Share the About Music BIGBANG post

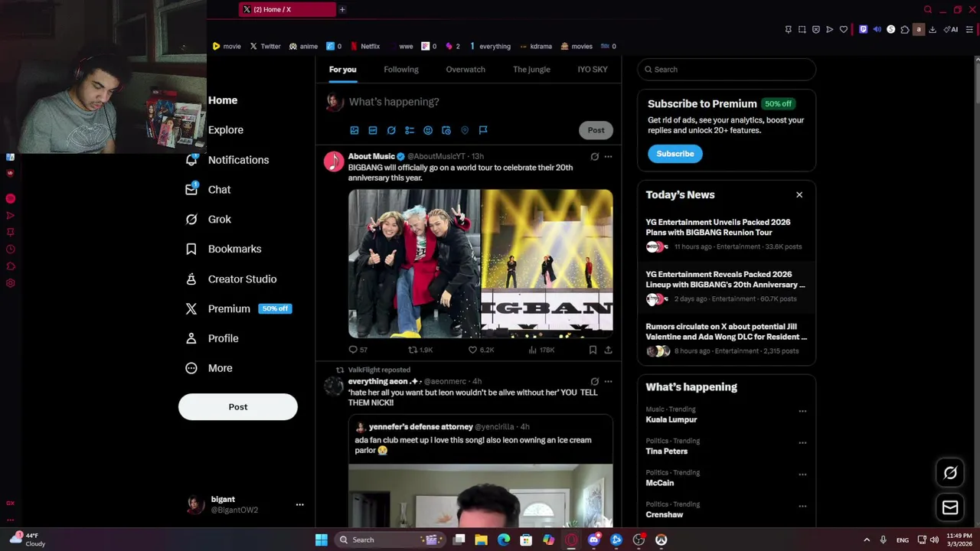[608, 350]
